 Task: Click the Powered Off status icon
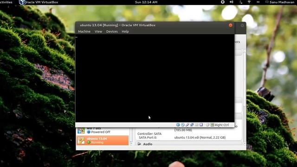coord(89,132)
